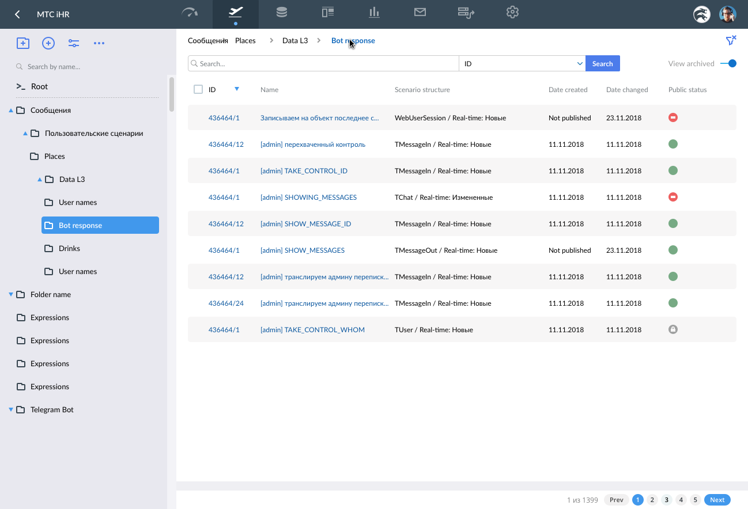The image size is (748, 509).
Task: Add a new folder via sidebar icon
Action: (22, 43)
